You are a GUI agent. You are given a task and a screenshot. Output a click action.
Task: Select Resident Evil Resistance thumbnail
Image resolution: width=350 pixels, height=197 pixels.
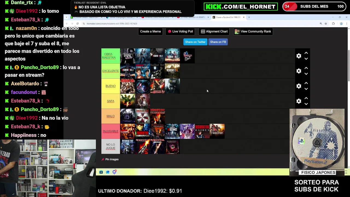[172, 131]
